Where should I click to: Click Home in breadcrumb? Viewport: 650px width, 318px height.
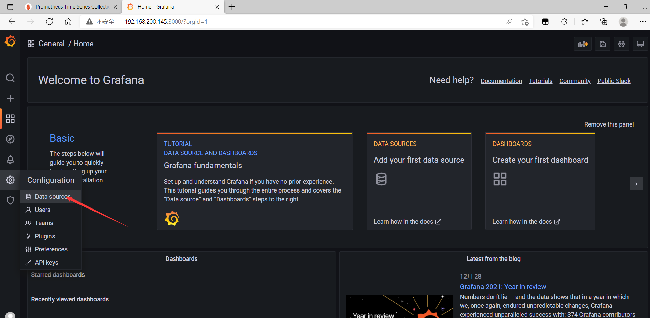pos(84,44)
